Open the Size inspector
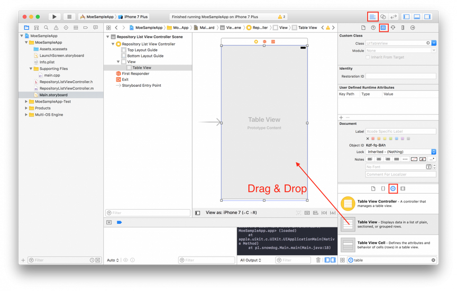This screenshot has width=457, height=291. pyautogui.click(x=403, y=28)
